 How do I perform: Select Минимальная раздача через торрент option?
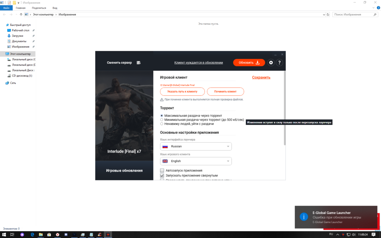(162, 120)
